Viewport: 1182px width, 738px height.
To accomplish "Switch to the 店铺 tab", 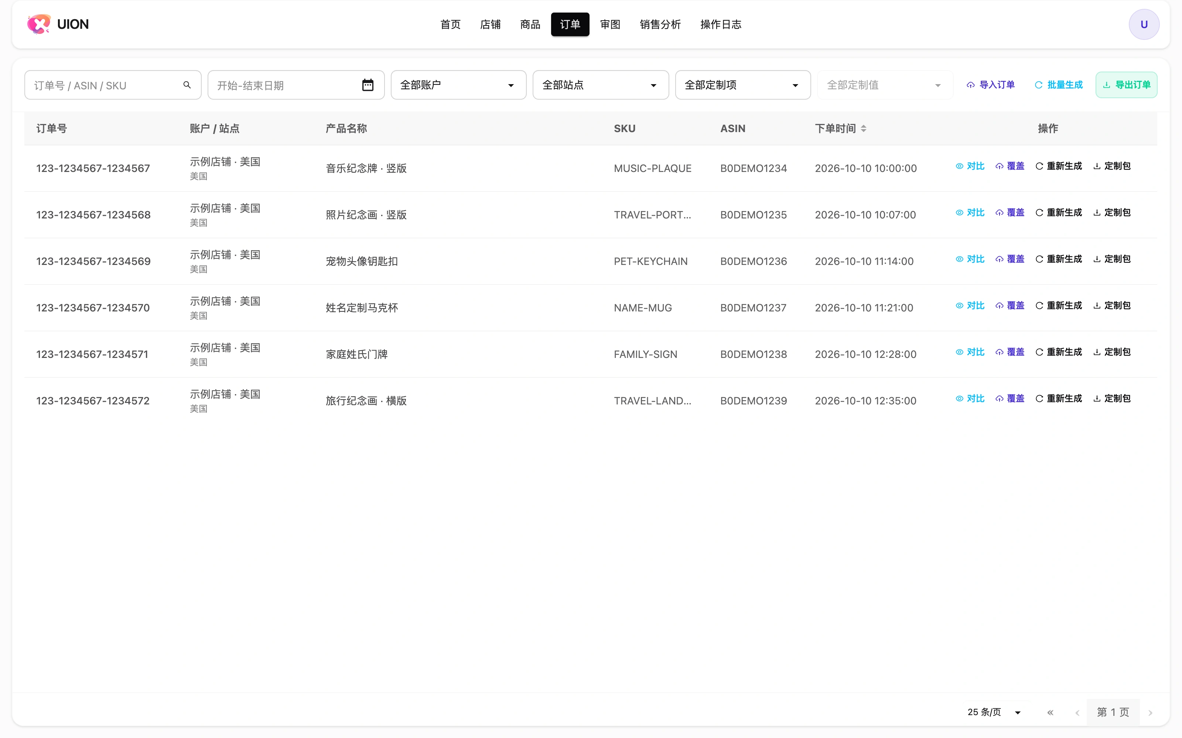I will (x=490, y=24).
